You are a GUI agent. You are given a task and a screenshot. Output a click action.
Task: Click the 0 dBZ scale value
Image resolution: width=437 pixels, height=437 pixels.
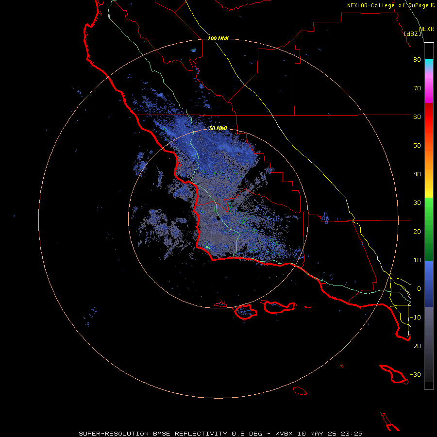coord(419,289)
